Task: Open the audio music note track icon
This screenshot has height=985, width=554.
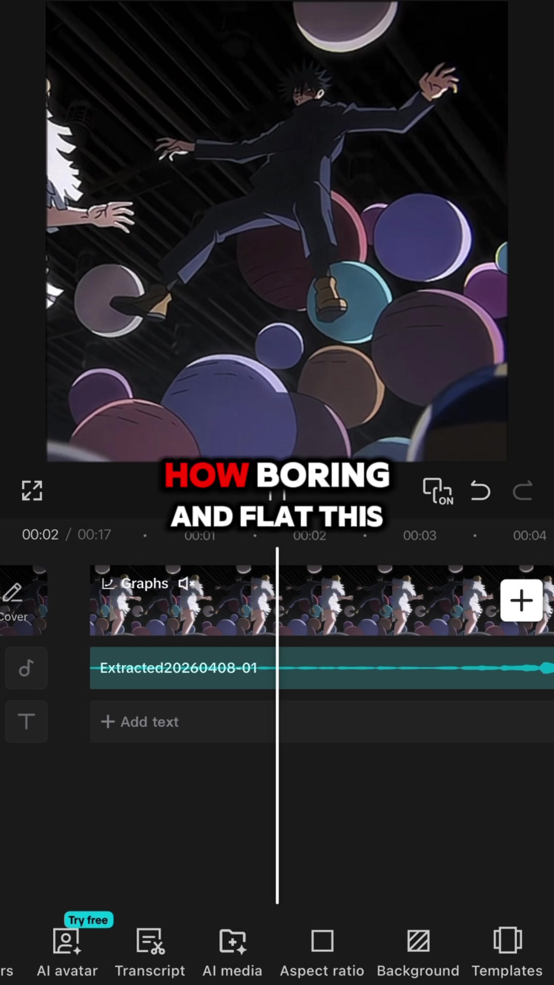Action: 26,668
